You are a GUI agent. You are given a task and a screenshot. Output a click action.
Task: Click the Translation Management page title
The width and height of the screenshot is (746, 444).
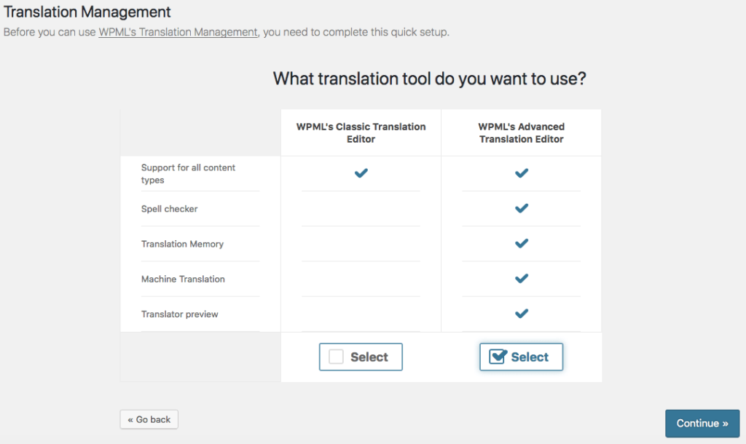[87, 12]
